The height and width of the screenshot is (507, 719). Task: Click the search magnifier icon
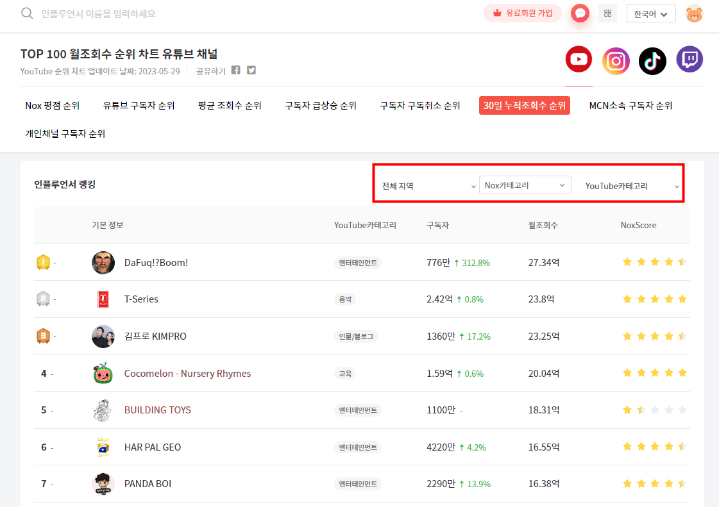pos(27,13)
